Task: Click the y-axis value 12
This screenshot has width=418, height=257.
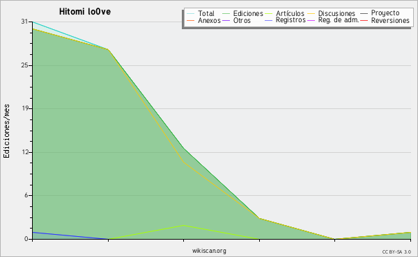Action: [x=24, y=152]
